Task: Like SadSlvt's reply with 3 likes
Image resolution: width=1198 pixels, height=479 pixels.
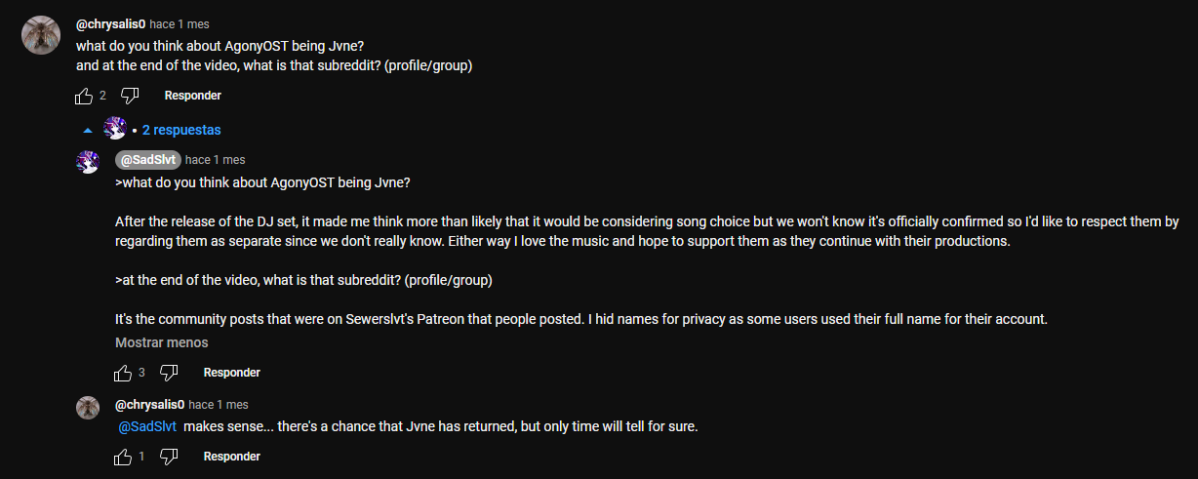Action: click(x=123, y=373)
